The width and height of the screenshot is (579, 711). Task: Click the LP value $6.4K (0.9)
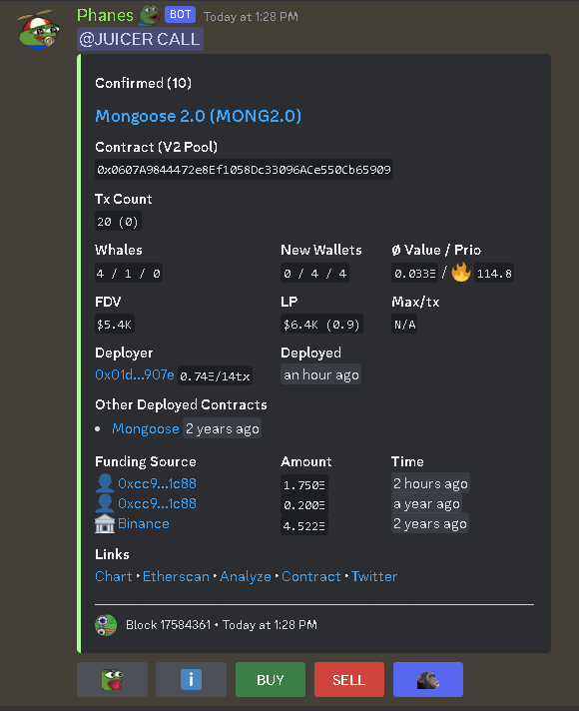click(x=321, y=325)
